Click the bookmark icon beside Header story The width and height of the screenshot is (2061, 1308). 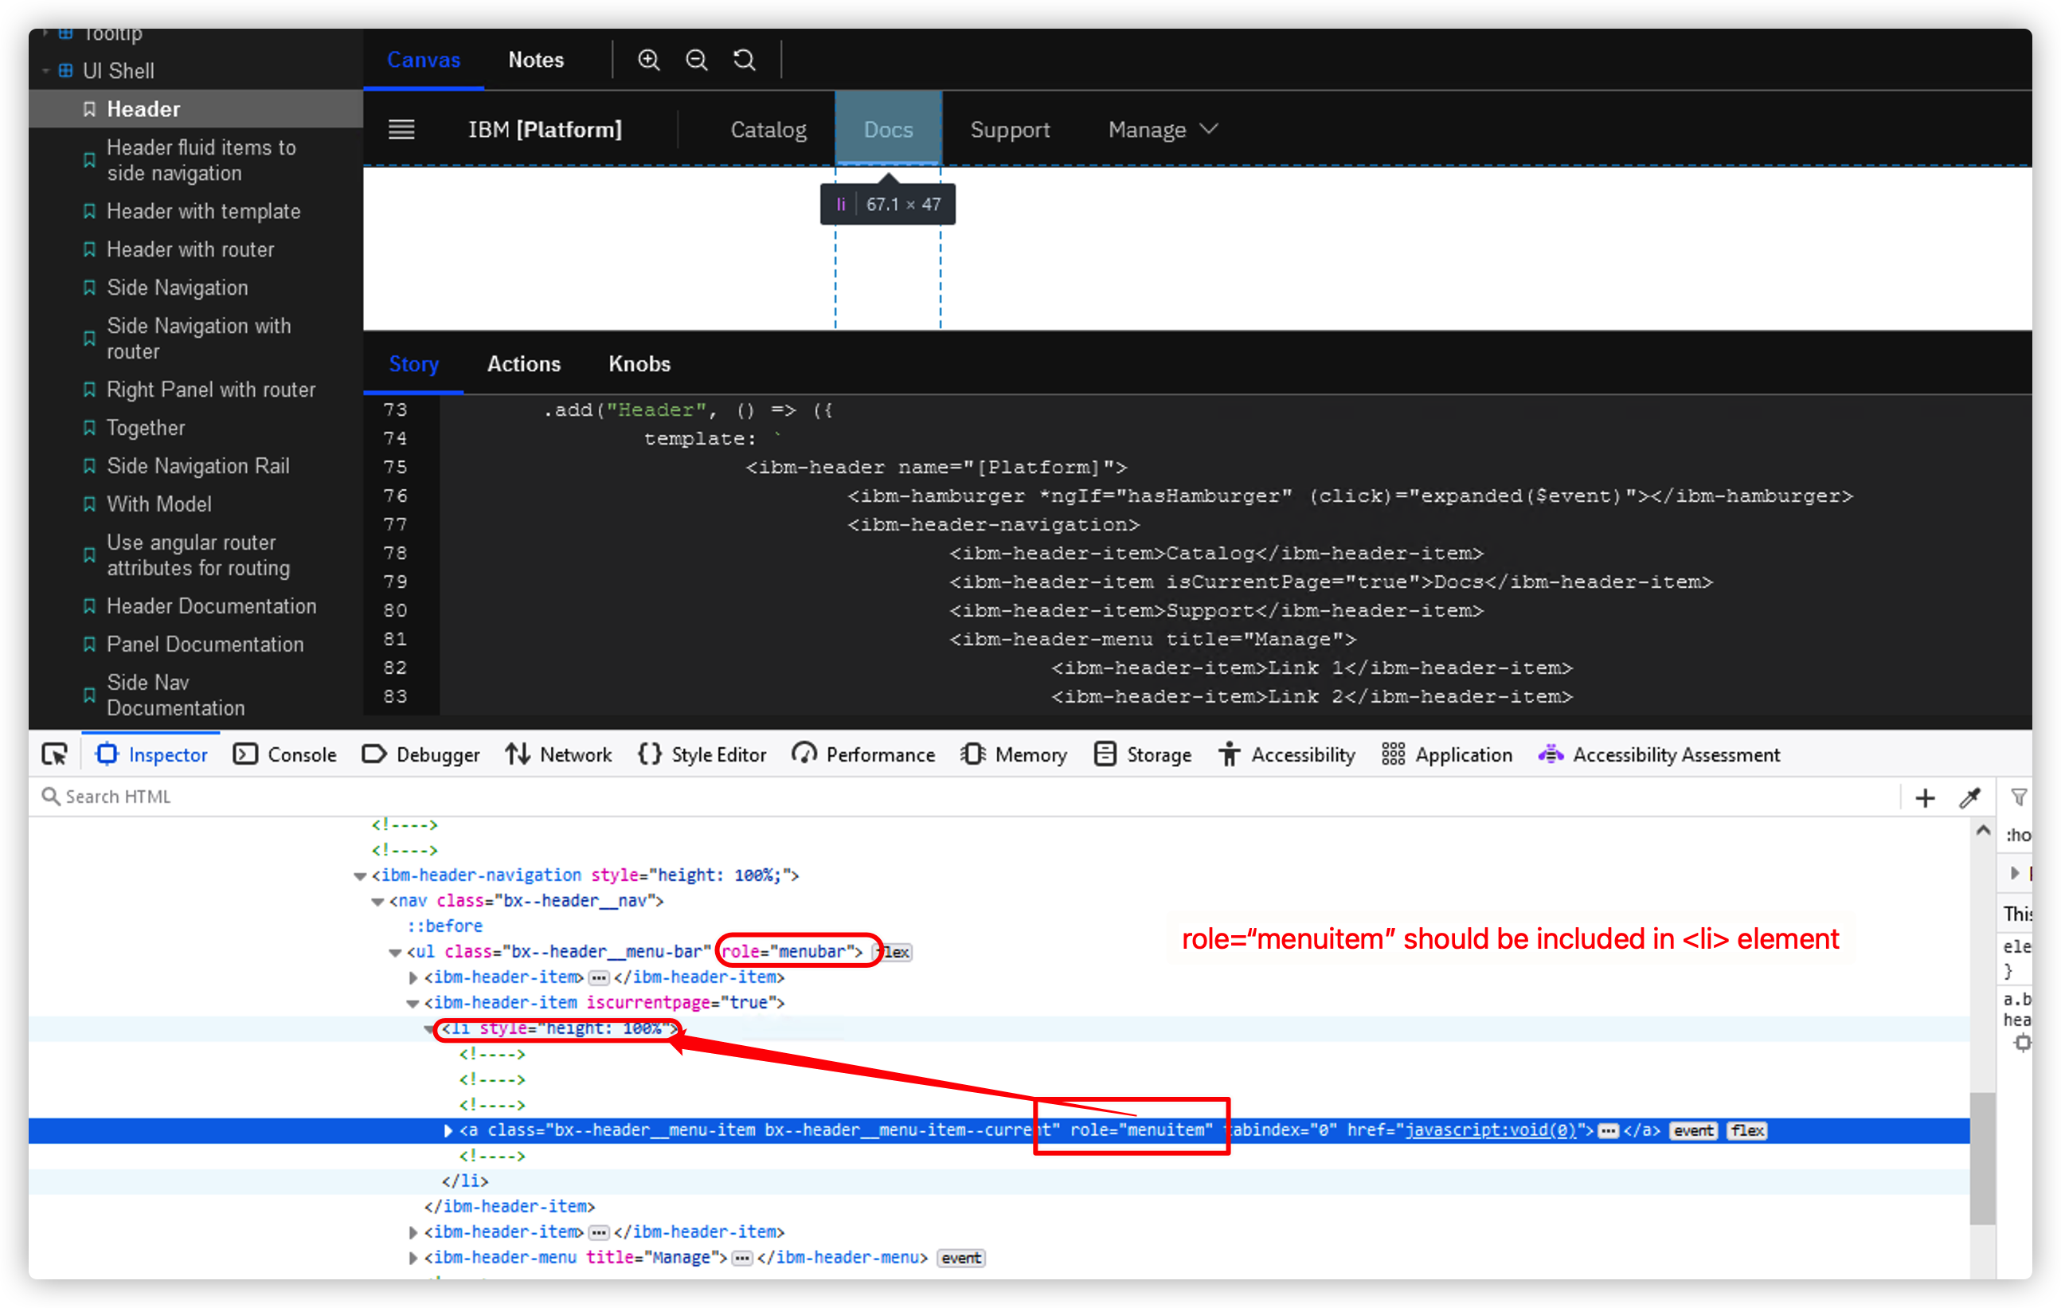click(x=89, y=108)
